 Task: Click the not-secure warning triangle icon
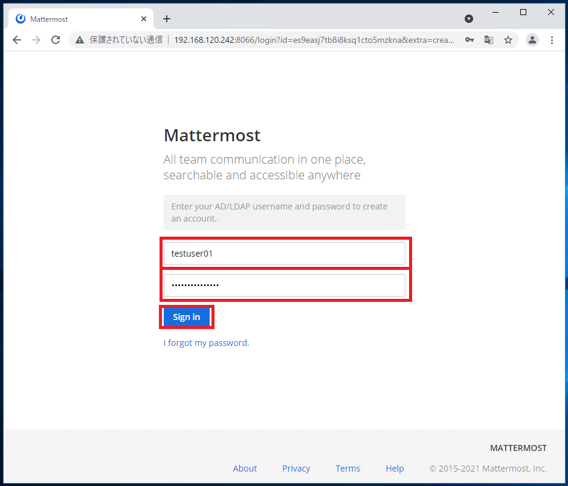(x=80, y=40)
